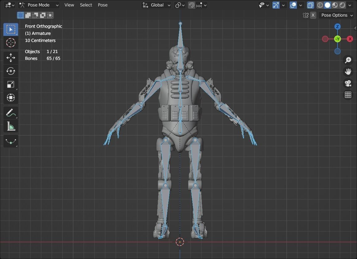The height and width of the screenshot is (259, 357).
Task: Open the Global transform orientation dropdown
Action: tap(156, 5)
